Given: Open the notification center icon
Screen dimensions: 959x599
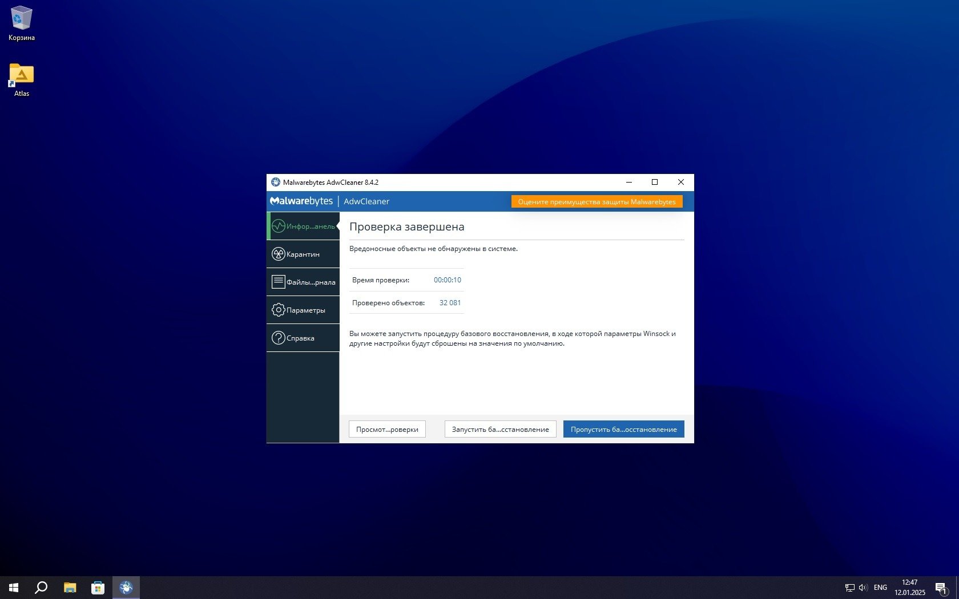Looking at the screenshot, I should pos(941,587).
